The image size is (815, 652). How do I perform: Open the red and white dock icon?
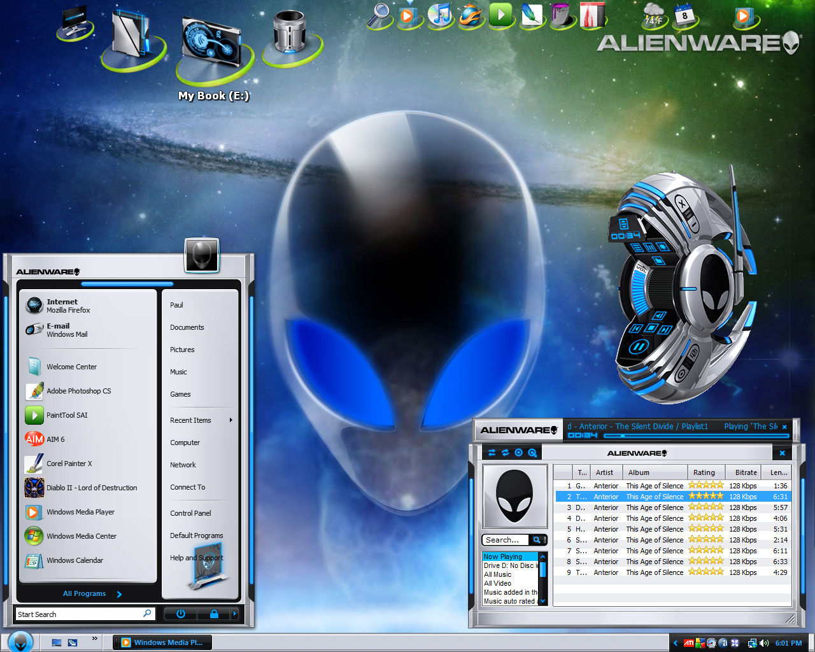tap(593, 15)
